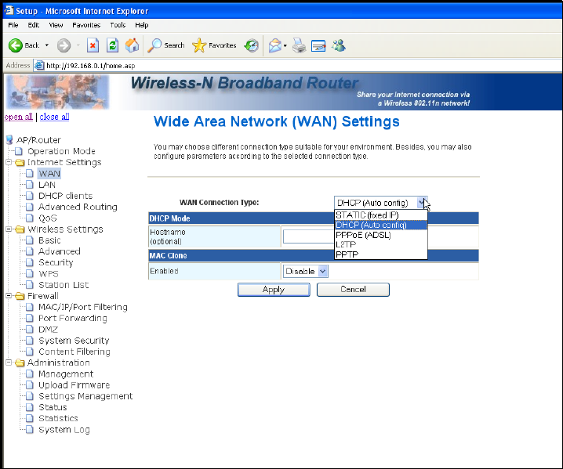Open the Status page
The width and height of the screenshot is (563, 469).
click(53, 407)
